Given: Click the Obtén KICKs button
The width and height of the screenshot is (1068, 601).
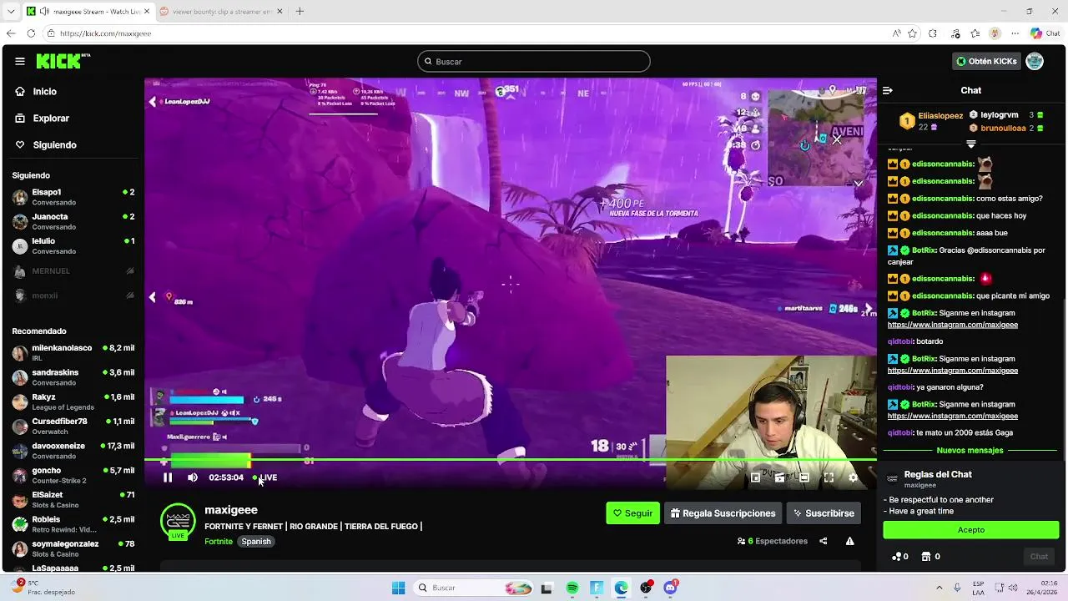Looking at the screenshot, I should pyautogui.click(x=986, y=61).
